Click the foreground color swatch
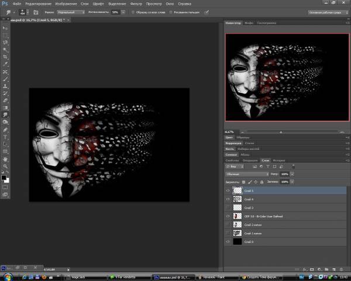The width and height of the screenshot is (351, 281). pyautogui.click(x=4, y=177)
